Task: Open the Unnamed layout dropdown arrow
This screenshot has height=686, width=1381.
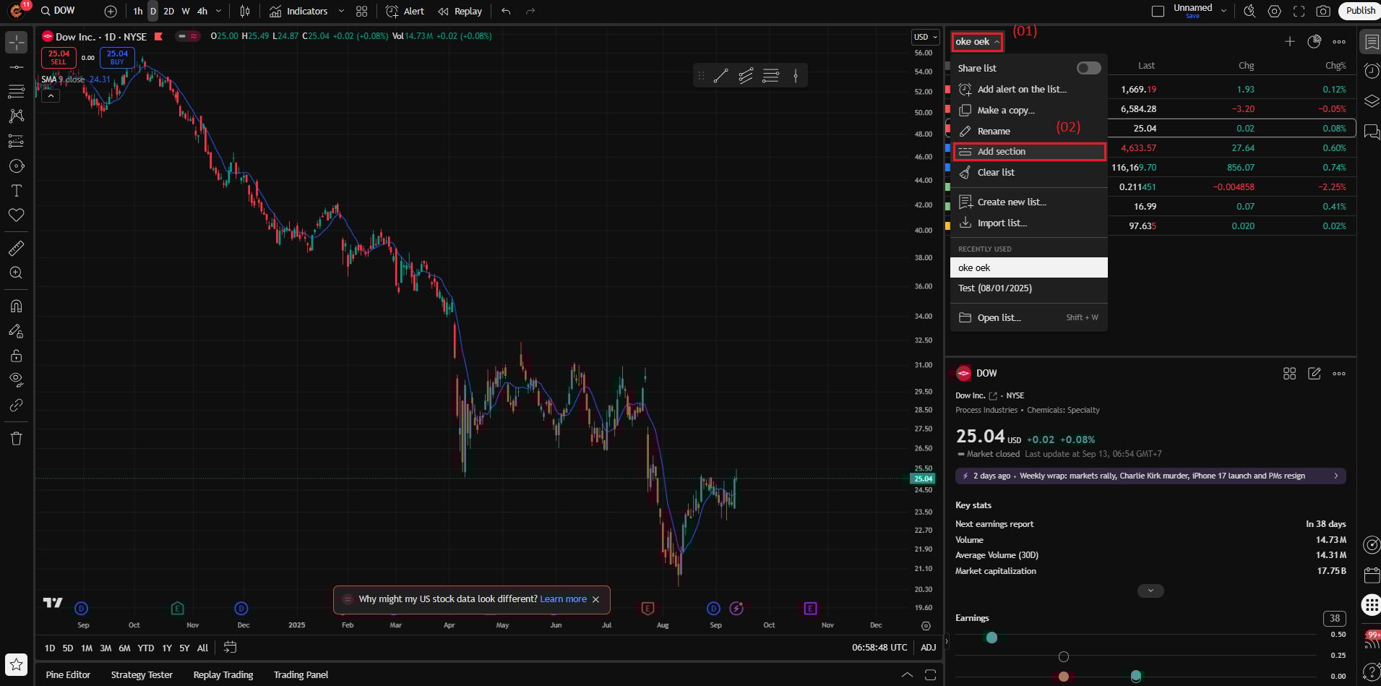Action: click(x=1223, y=11)
